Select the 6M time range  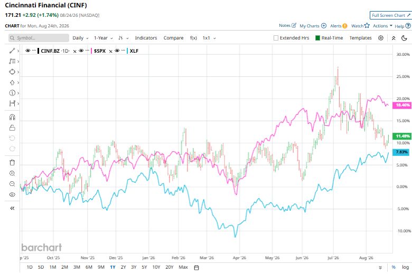[x=89, y=267]
